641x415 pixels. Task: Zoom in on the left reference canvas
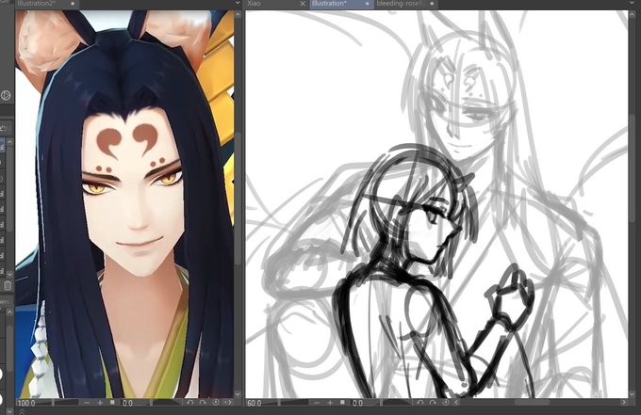click(x=100, y=403)
